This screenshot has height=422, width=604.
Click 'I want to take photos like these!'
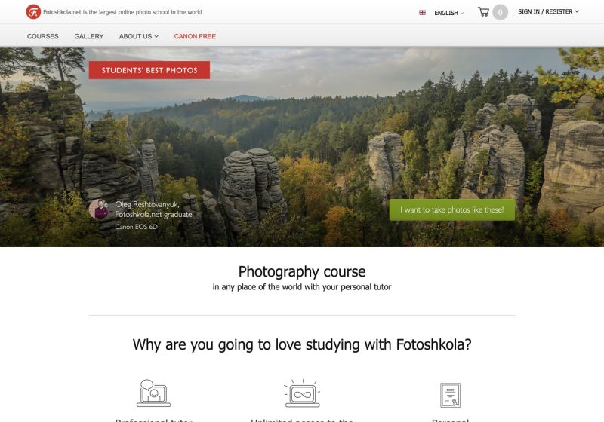[x=451, y=209]
